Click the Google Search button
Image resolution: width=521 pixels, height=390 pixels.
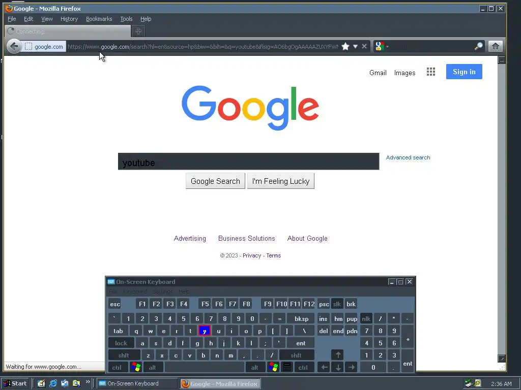tap(215, 181)
